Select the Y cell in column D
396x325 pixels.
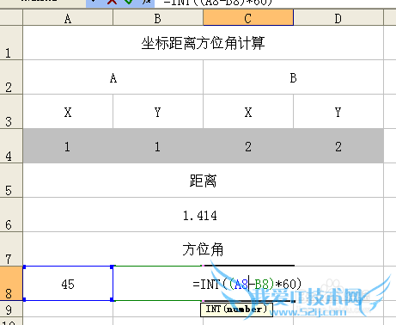click(338, 112)
